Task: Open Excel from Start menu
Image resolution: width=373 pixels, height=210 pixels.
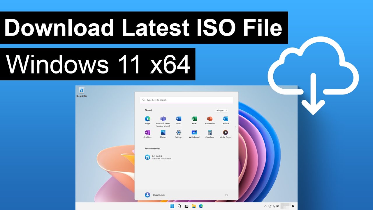Action: [x=194, y=120]
